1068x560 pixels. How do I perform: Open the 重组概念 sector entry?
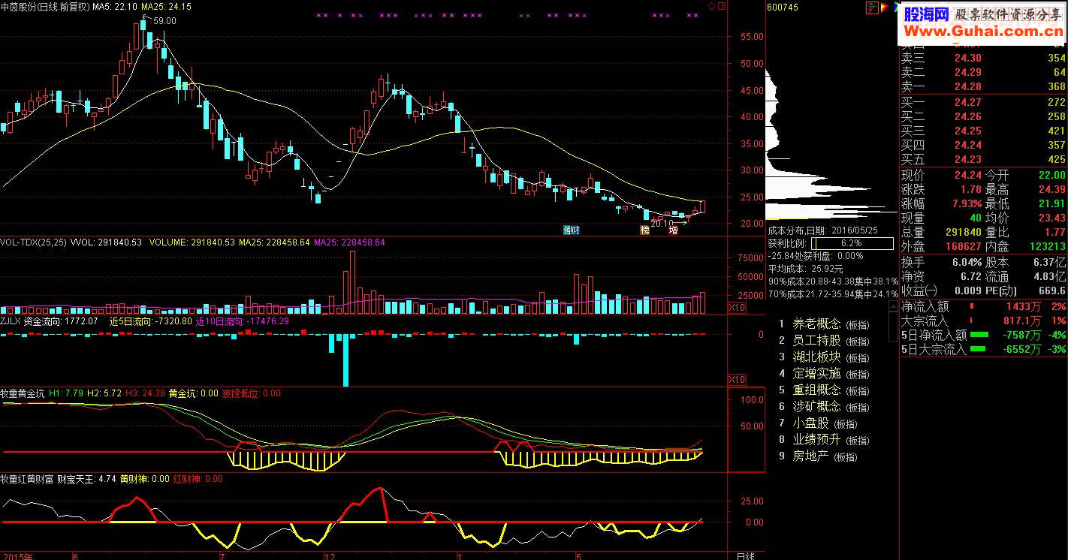tap(817, 390)
